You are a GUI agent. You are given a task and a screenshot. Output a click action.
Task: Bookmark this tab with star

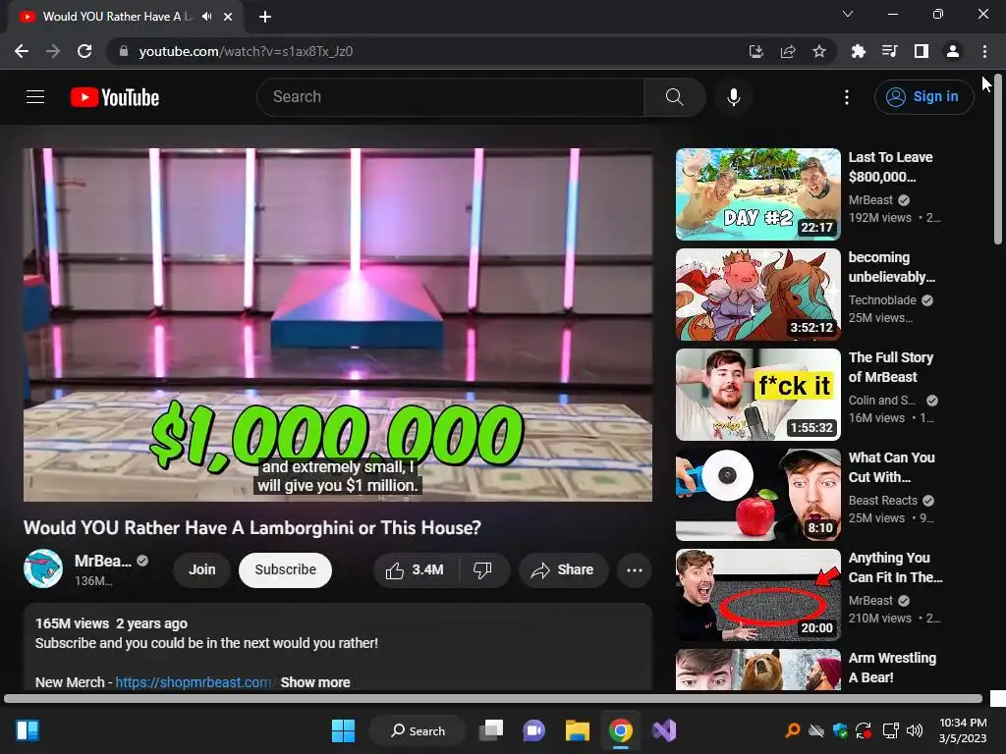click(819, 51)
